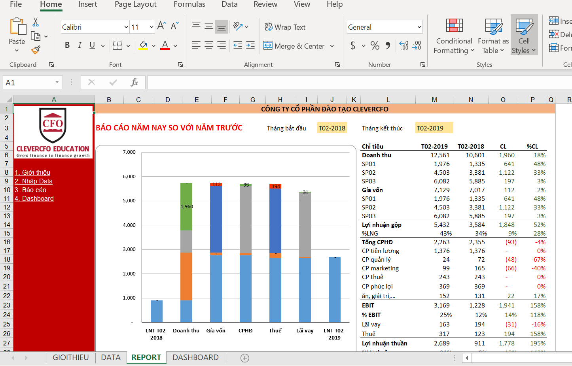Expand the Merge & Center dropdown arrow

[x=332, y=46]
